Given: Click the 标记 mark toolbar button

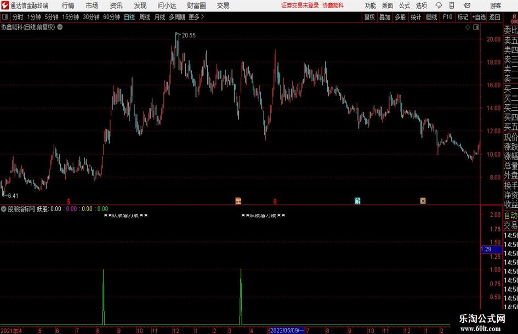Looking at the screenshot, I should tap(463, 17).
